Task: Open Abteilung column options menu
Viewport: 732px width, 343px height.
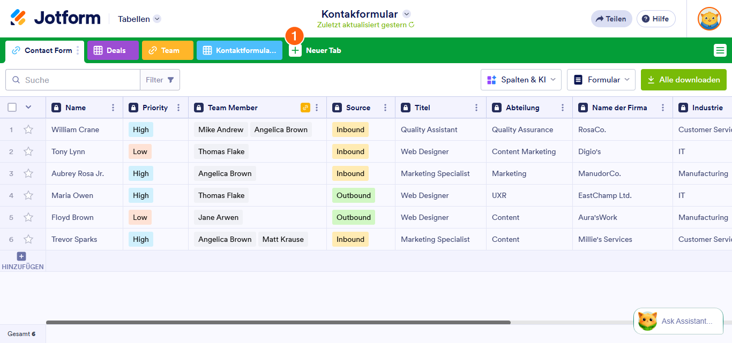Action: [x=563, y=108]
